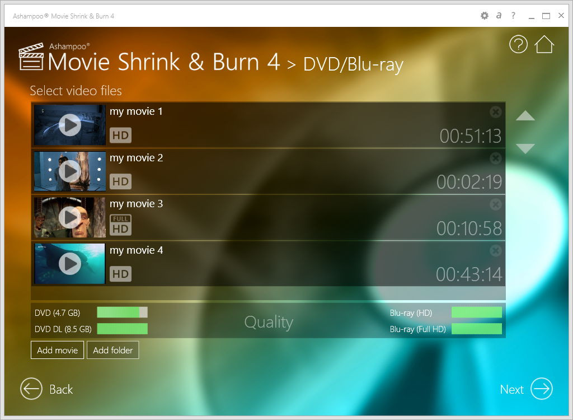573x420 pixels.
Task: Go to the home screen via house icon
Action: (544, 44)
